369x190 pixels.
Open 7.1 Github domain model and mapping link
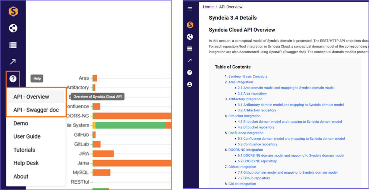288,173
